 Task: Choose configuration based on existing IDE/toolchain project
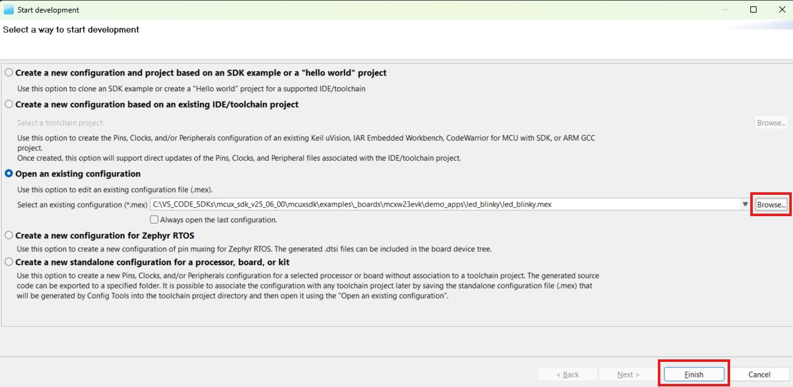point(9,104)
